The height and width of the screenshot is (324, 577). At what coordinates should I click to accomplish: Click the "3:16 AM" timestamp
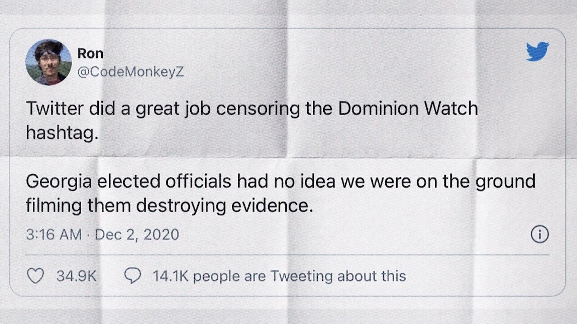pyautogui.click(x=54, y=234)
